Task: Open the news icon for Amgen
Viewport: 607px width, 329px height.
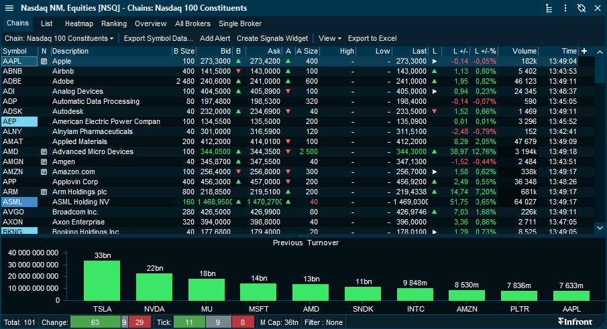Action: [x=44, y=161]
